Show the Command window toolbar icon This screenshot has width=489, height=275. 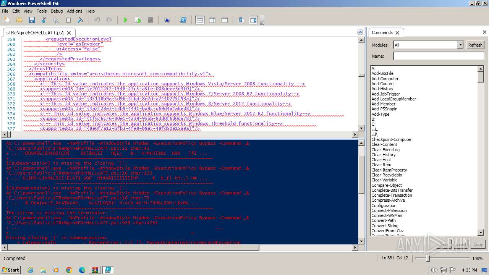tap(241, 20)
